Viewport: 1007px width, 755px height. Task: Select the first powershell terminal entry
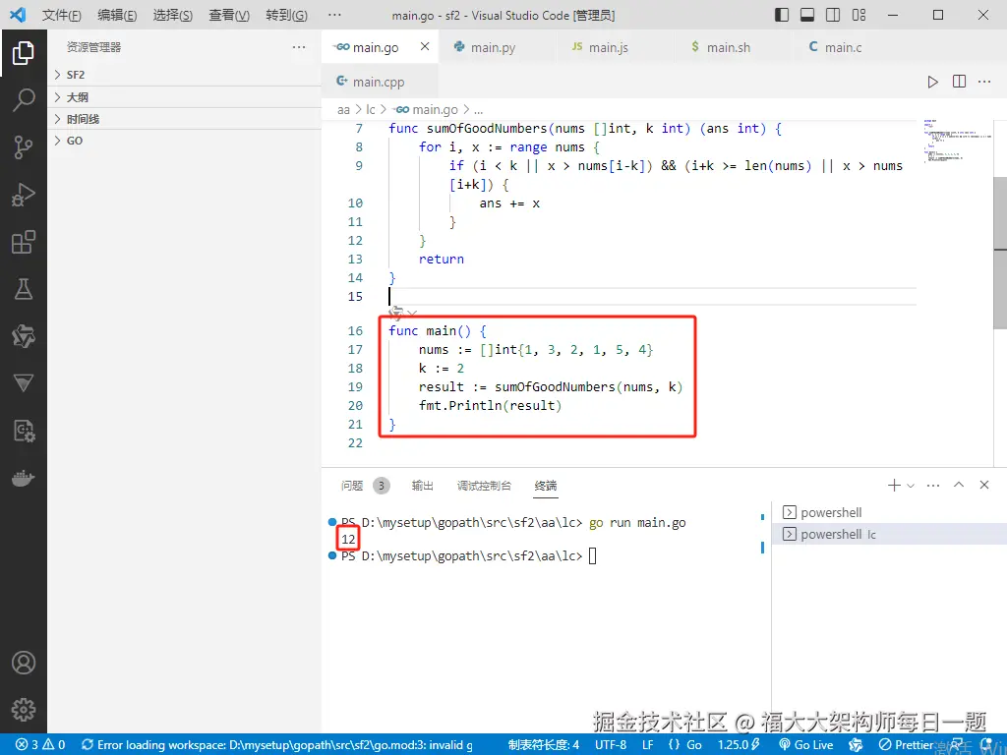[889, 512]
